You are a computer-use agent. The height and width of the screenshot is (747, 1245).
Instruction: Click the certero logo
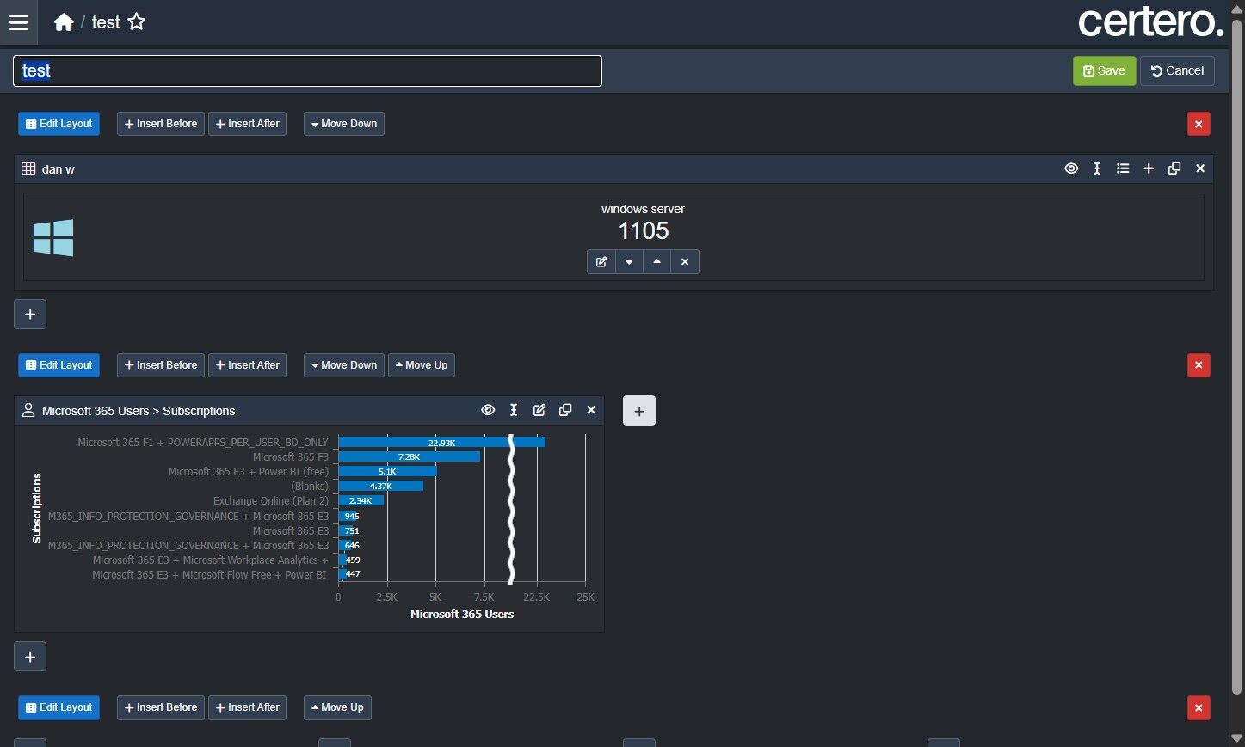click(1150, 22)
